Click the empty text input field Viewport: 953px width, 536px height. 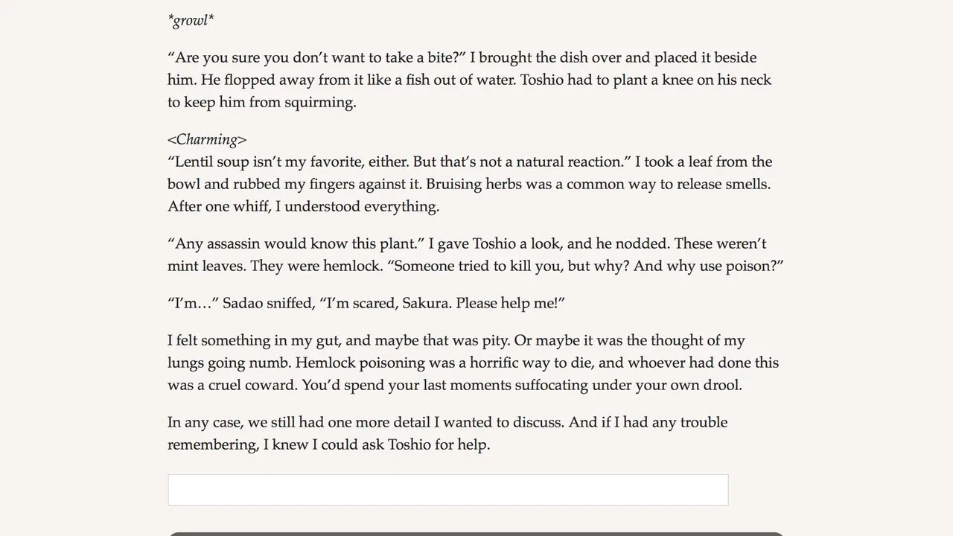447,490
